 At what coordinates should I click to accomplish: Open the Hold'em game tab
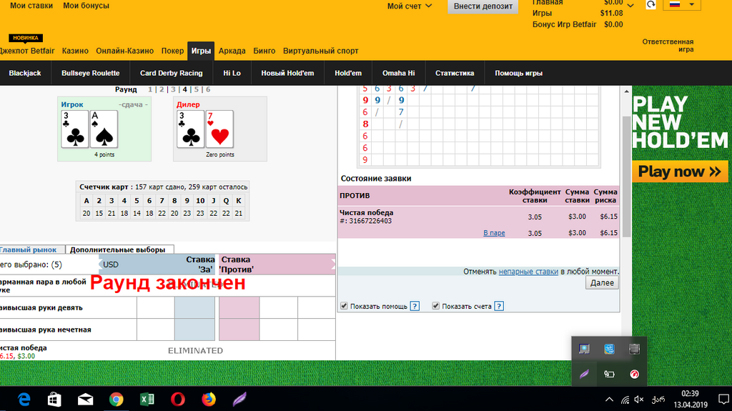[348, 74]
